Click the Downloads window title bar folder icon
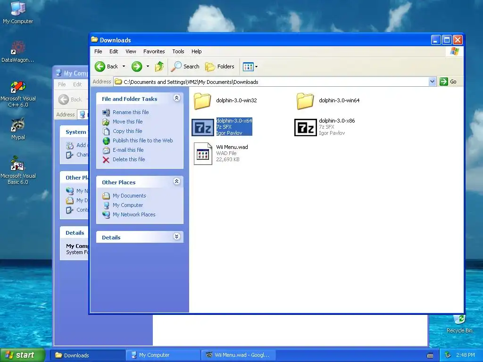483x362 pixels. (x=94, y=40)
